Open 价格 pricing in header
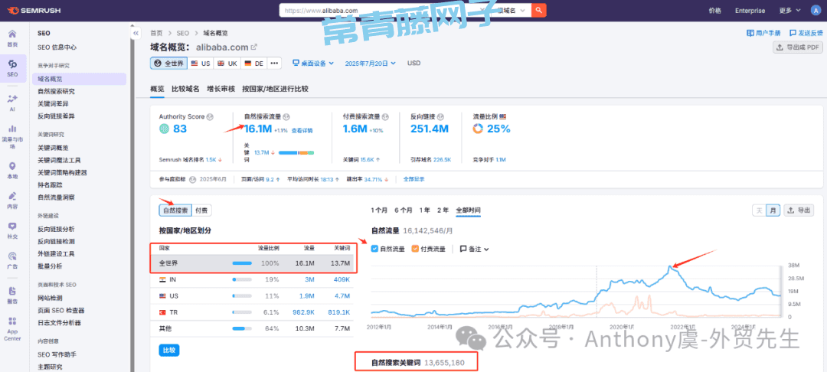The width and height of the screenshot is (827, 372). (714, 10)
